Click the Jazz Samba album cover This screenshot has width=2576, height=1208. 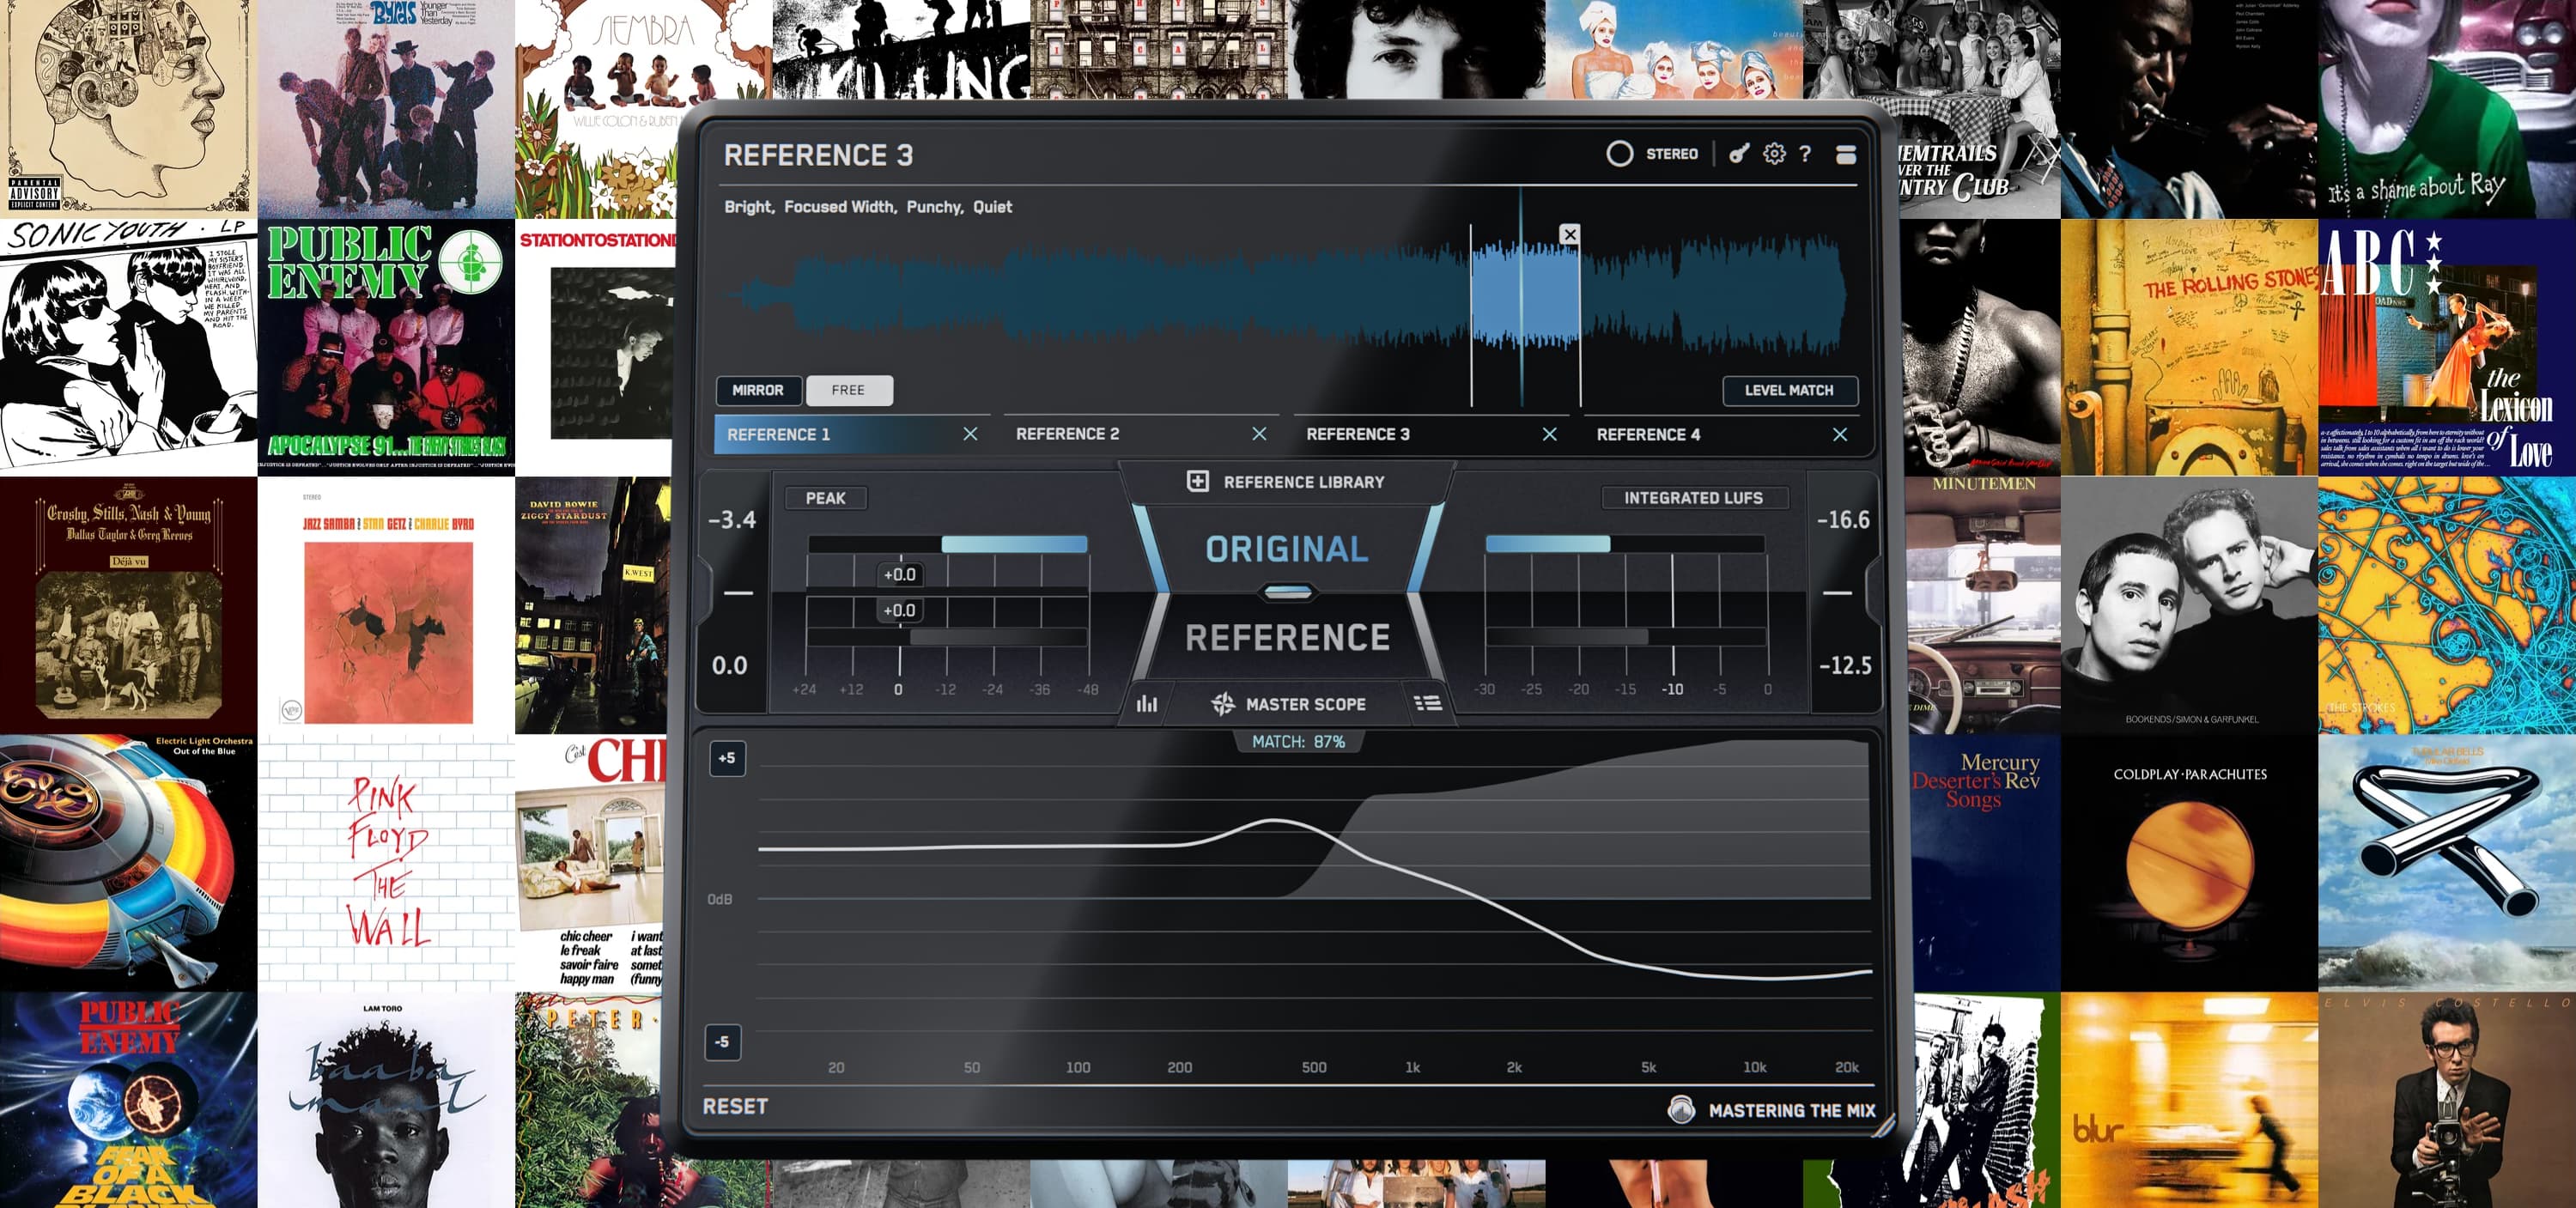386,605
